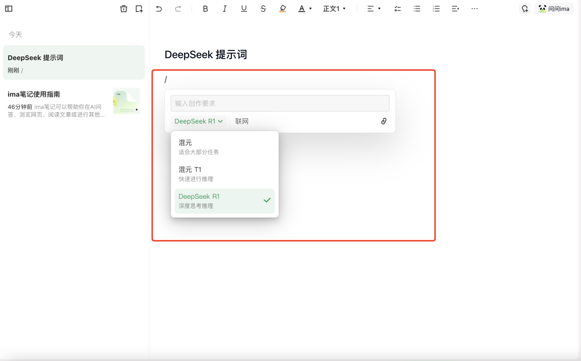581x361 pixels.
Task: Insert a checklist task list
Action: 398,9
